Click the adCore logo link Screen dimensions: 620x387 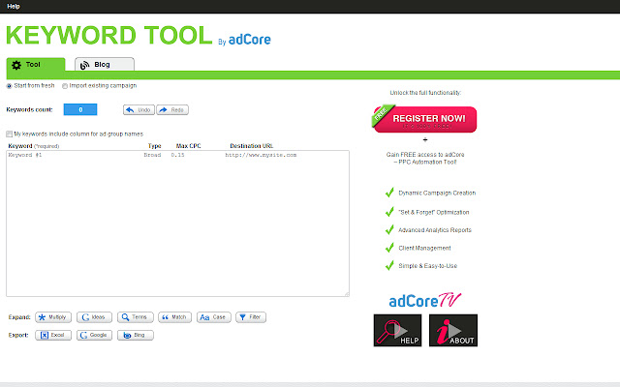tap(250, 40)
